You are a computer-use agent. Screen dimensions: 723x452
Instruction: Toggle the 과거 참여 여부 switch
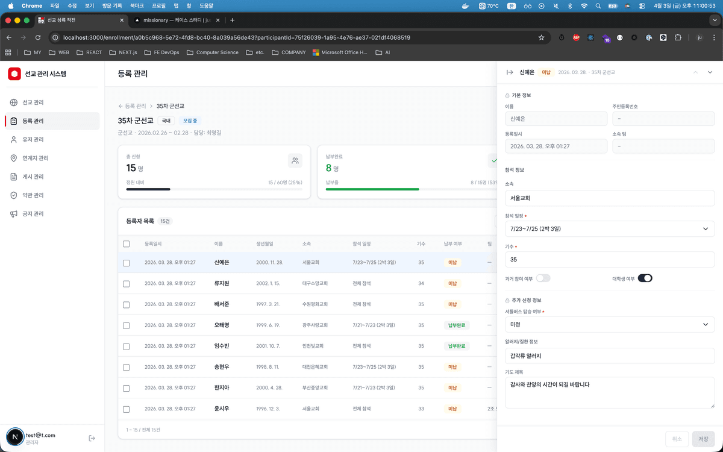[x=543, y=278]
